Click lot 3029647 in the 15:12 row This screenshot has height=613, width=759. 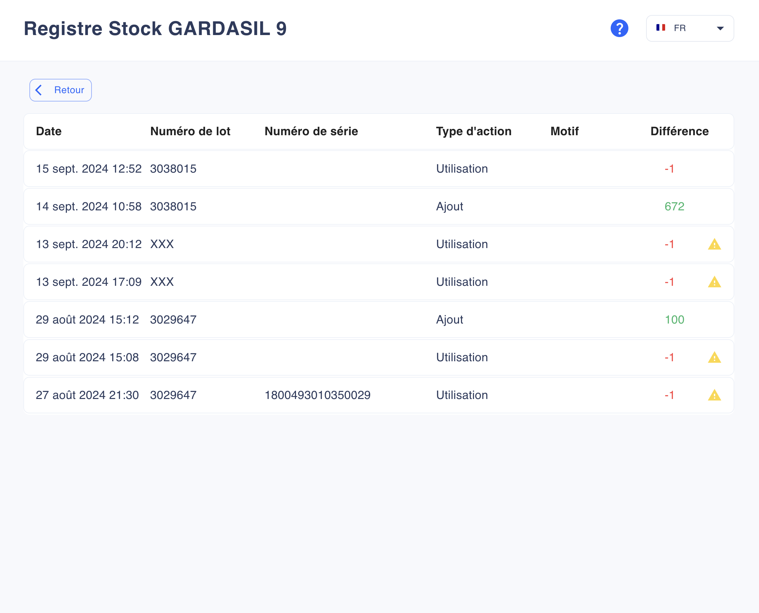(x=173, y=320)
